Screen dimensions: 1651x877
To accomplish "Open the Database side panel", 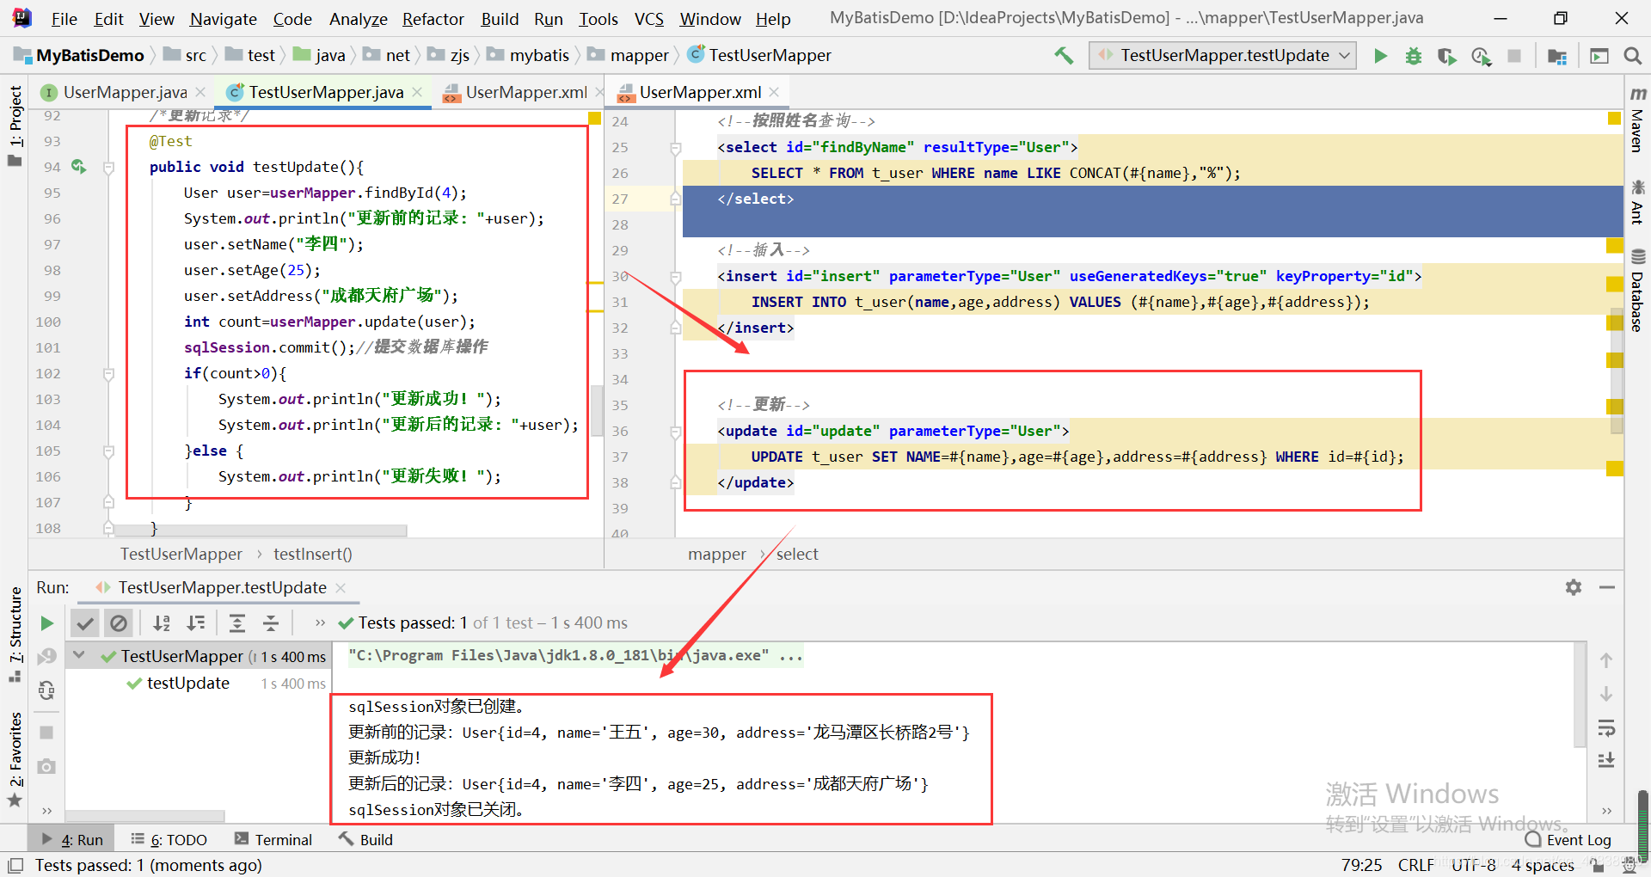I will 1637,291.
